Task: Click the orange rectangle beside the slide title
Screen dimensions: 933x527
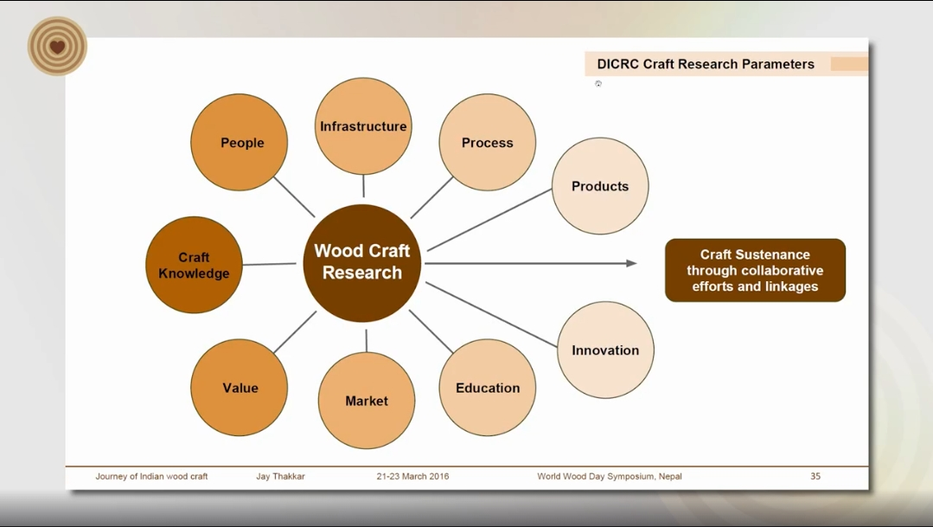Action: pyautogui.click(x=849, y=64)
